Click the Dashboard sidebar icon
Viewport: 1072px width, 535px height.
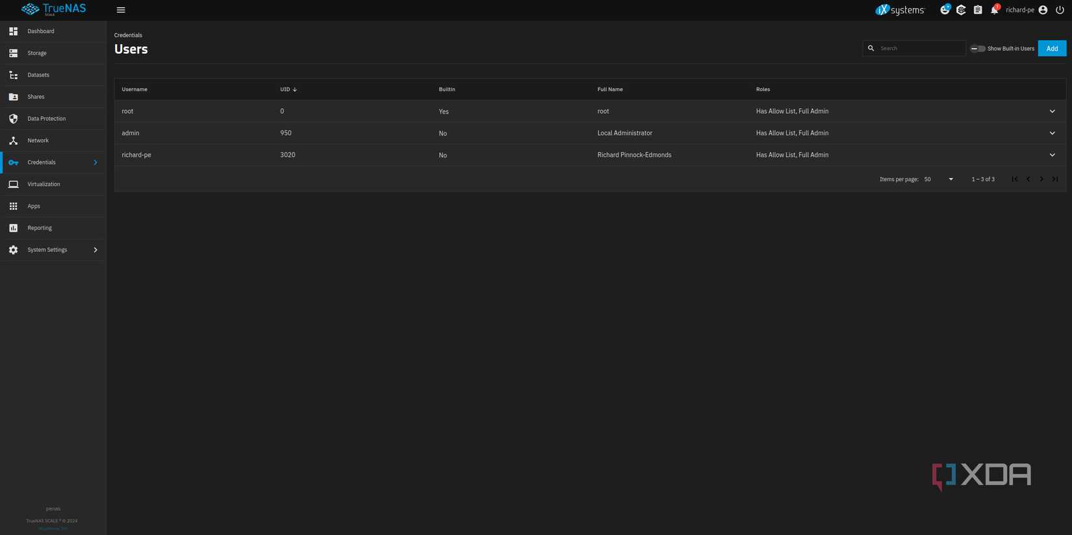[x=13, y=31]
